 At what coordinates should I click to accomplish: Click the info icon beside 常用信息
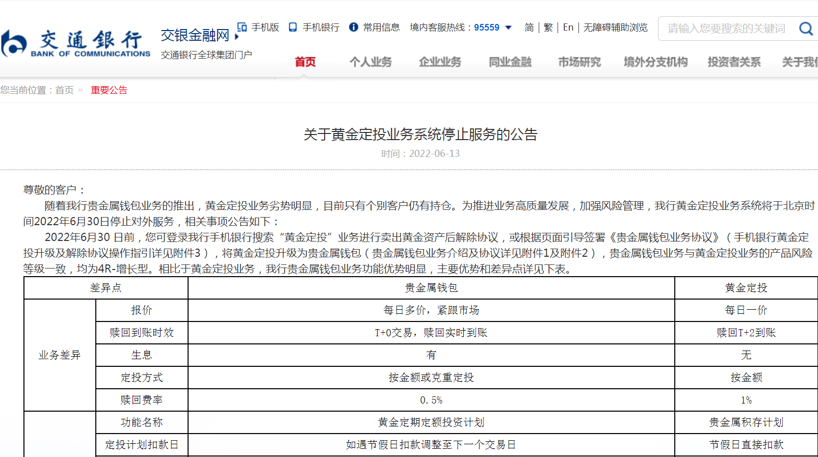click(x=353, y=27)
